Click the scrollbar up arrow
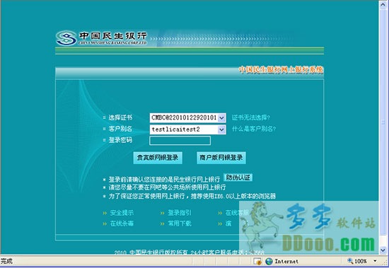Image resolution: width=389 pixels, height=268 pixels. click(x=383, y=6)
